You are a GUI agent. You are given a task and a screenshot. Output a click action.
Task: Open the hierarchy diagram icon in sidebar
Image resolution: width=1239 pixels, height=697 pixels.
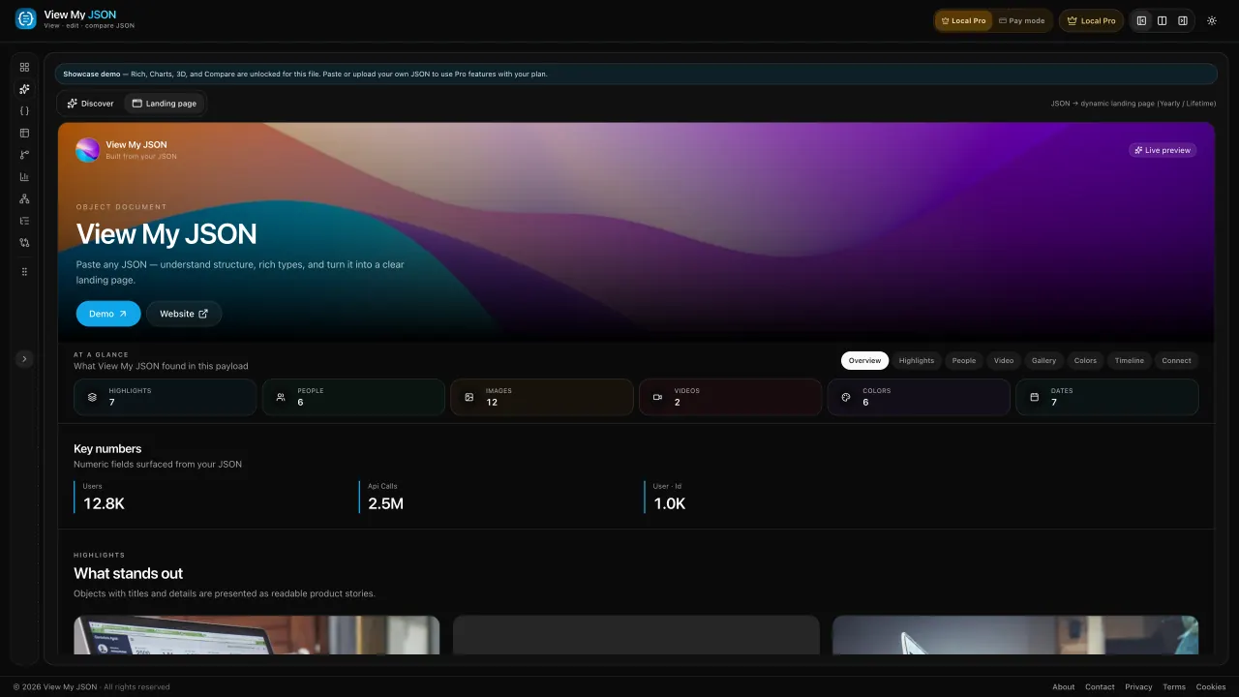(24, 198)
